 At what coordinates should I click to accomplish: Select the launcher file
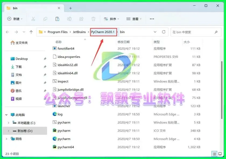click(x=64, y=106)
